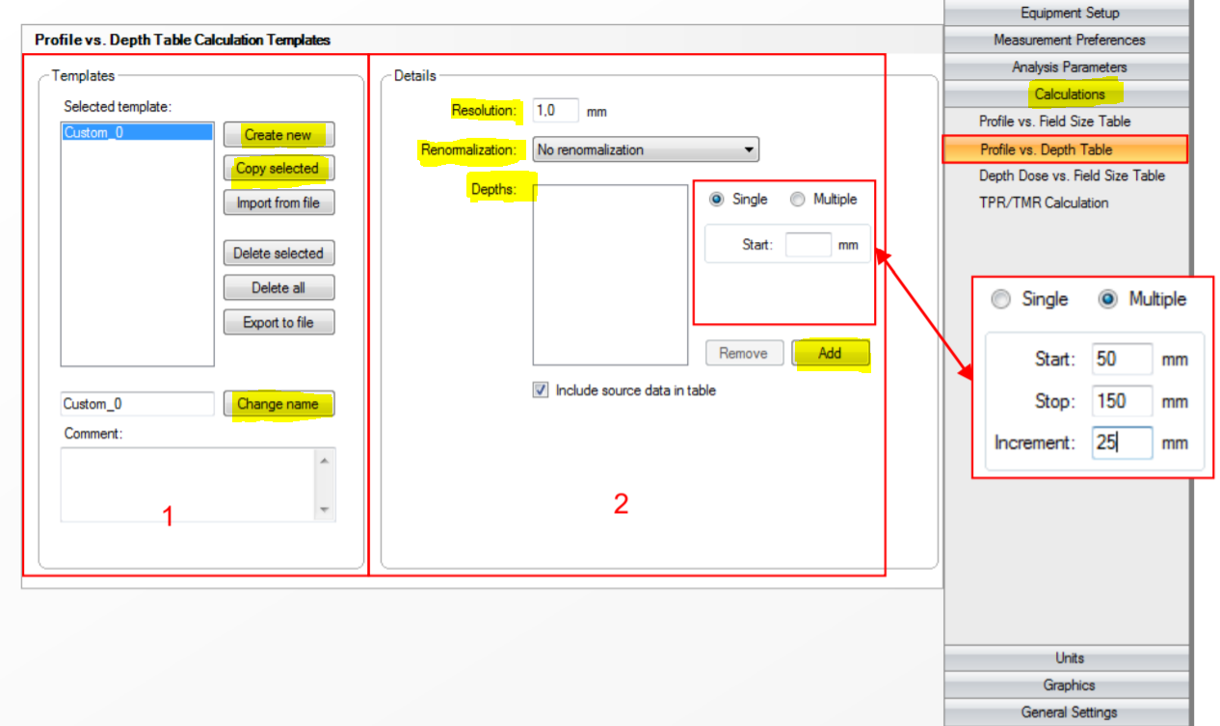The width and height of the screenshot is (1220, 726).
Task: Open TPR/TMR Calculation page
Action: click(1044, 202)
